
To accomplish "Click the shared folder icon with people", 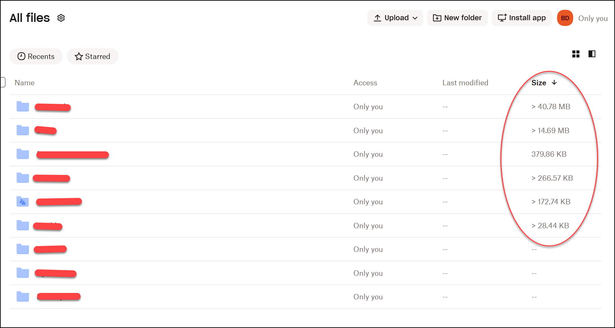I will [x=23, y=202].
